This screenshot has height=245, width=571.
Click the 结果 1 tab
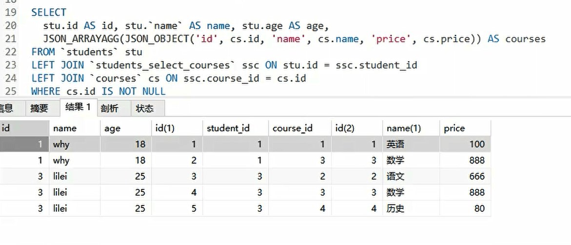click(78, 108)
